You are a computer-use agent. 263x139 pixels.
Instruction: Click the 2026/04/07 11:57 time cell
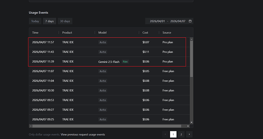43,42
